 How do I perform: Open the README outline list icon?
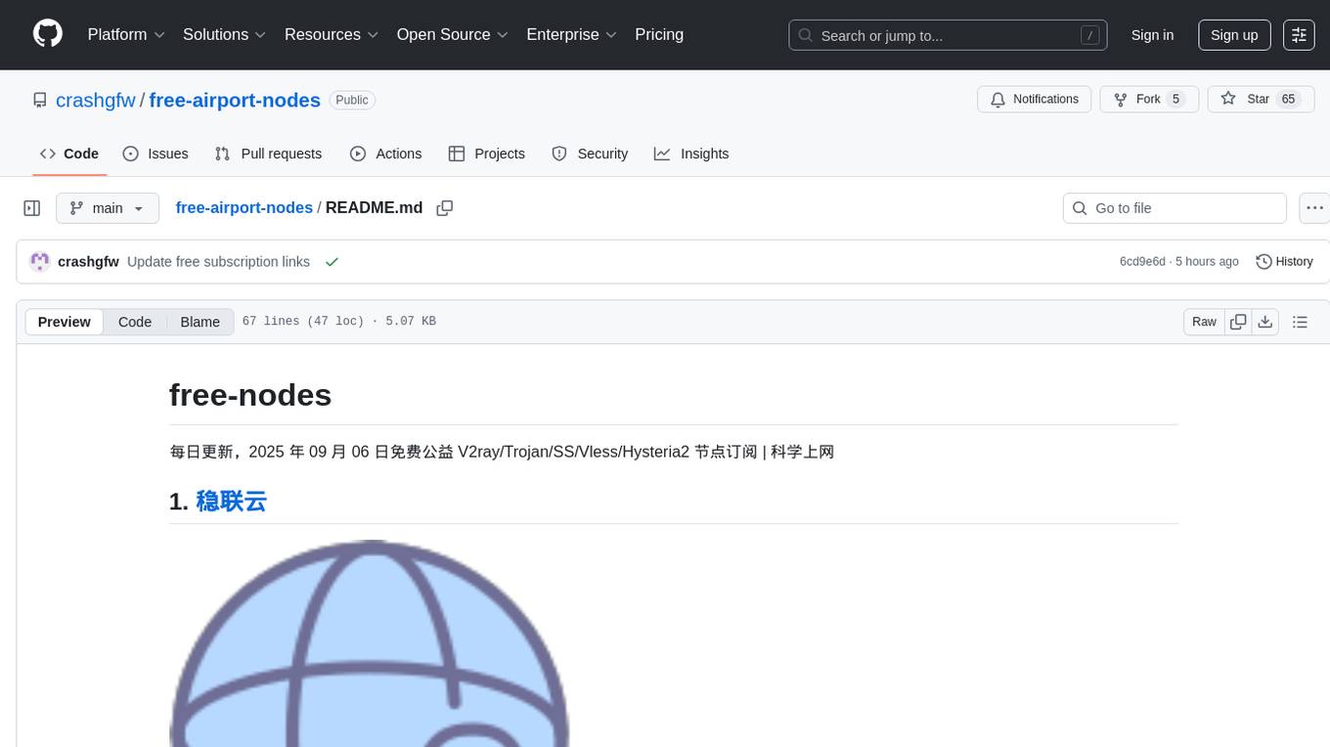click(x=1300, y=322)
